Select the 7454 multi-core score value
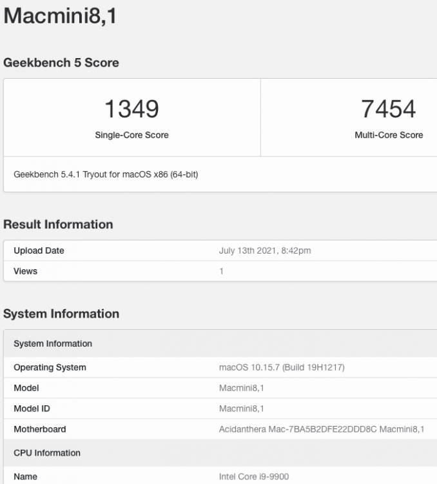The width and height of the screenshot is (437, 484). click(x=389, y=109)
